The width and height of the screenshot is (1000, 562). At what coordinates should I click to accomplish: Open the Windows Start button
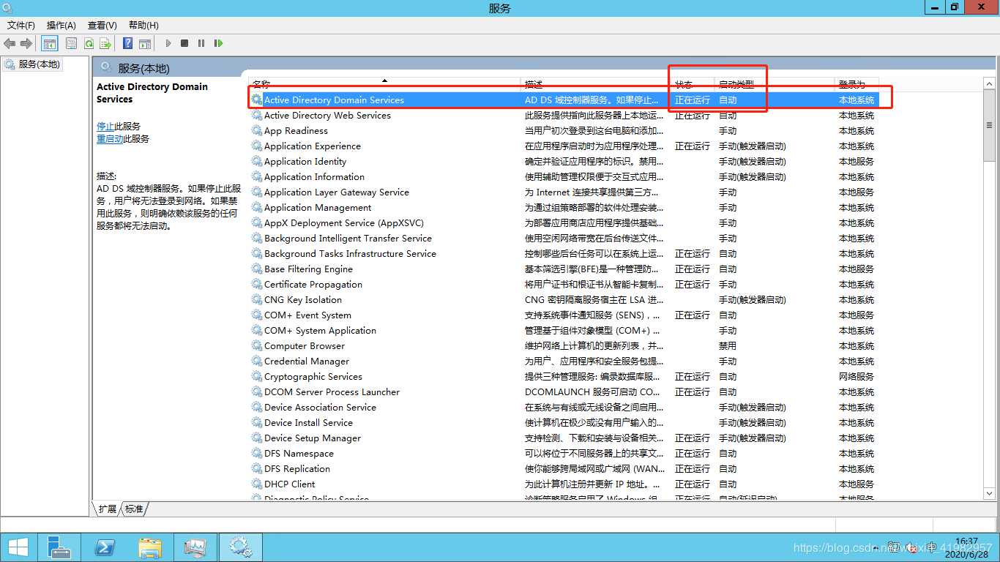coord(18,547)
